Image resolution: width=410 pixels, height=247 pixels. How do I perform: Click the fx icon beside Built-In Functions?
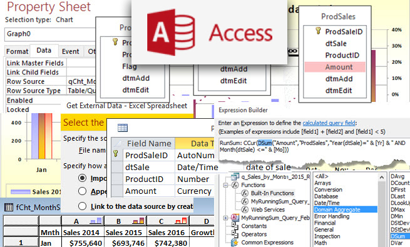tap(245, 193)
